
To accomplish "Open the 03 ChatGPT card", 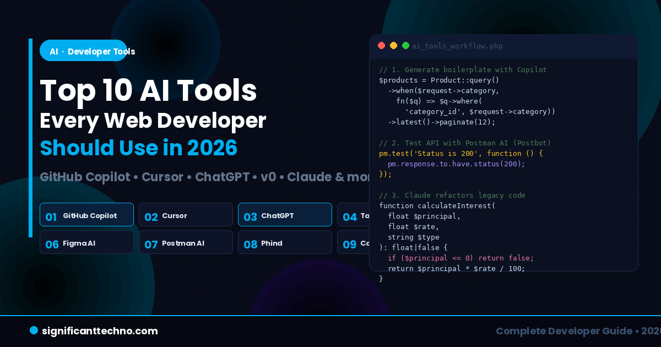I will tap(285, 215).
